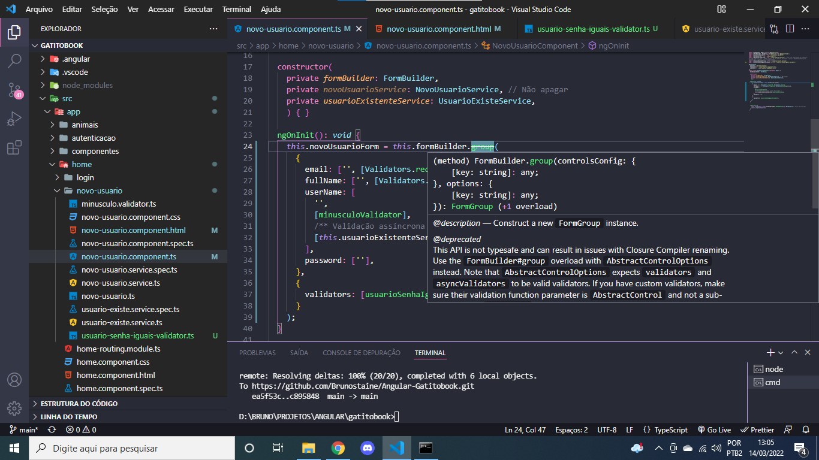Click NovoUsuarioComponent in breadcrumb
Screen dimensions: 819x460
[535, 46]
